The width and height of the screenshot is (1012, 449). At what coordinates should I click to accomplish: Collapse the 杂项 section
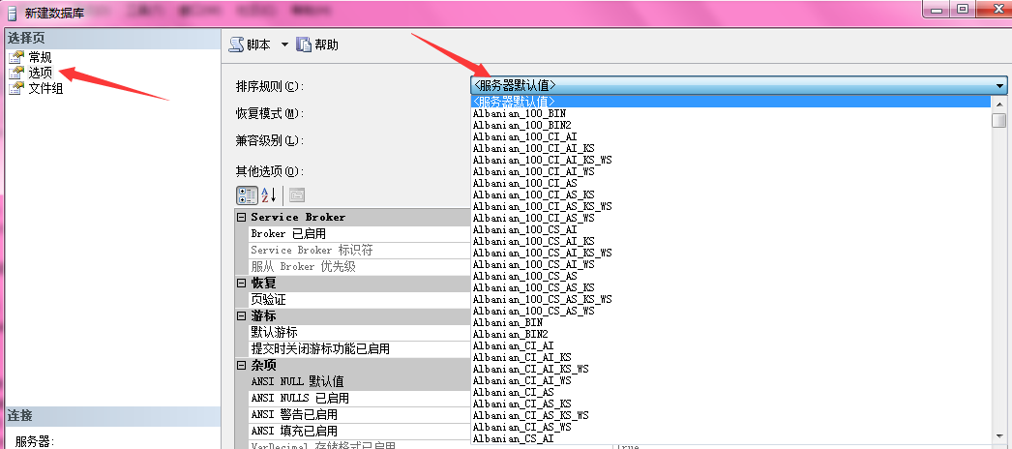click(x=241, y=365)
